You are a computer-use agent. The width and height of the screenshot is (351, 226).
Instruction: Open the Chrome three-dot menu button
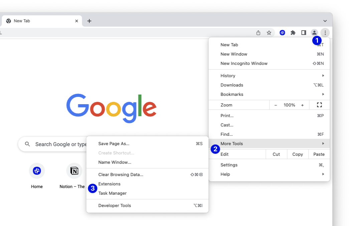tap(325, 33)
